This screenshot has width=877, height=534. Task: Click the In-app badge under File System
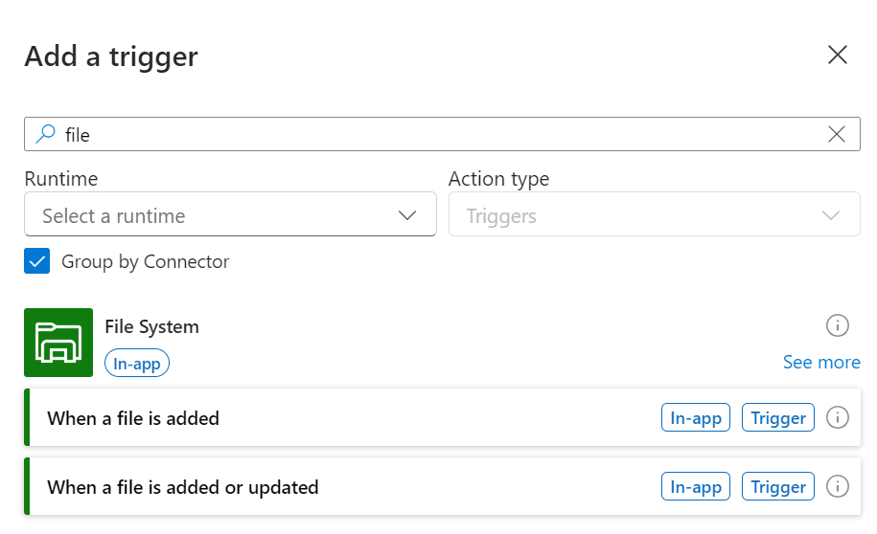137,364
